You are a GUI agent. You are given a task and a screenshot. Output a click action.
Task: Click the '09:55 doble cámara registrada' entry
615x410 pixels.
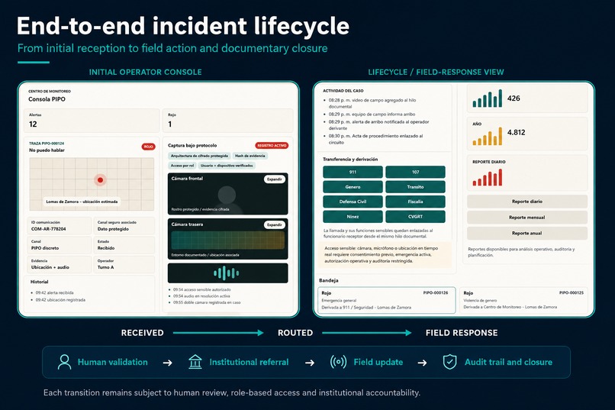click(x=207, y=302)
